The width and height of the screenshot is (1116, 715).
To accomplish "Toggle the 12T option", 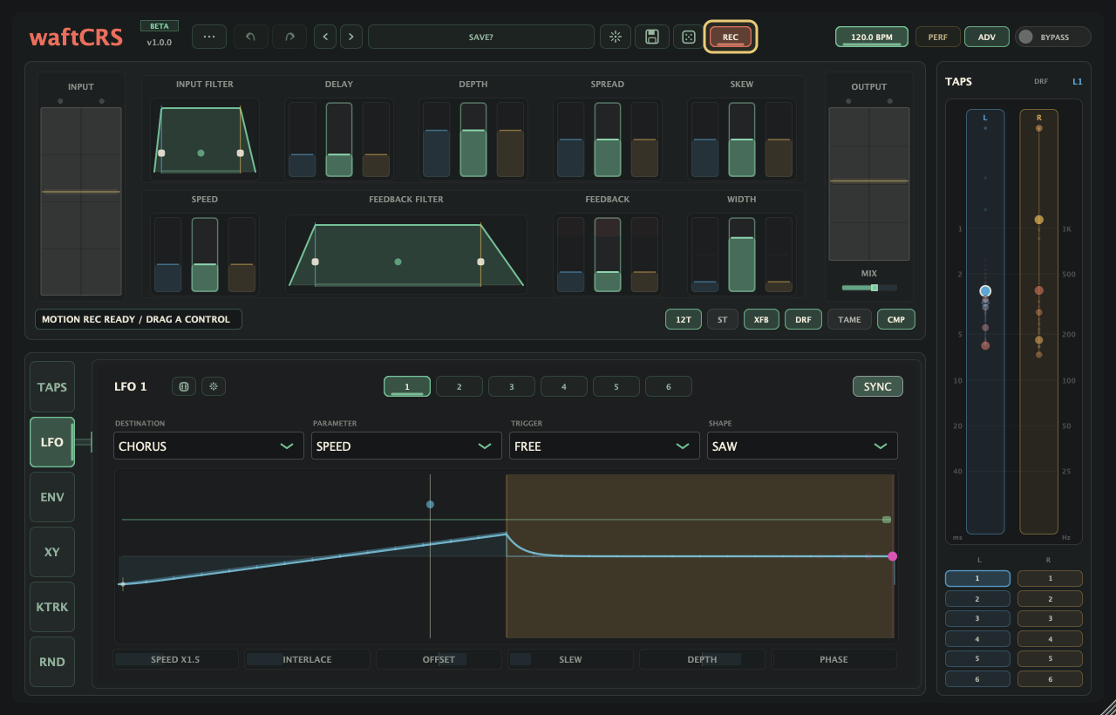I will pos(684,319).
